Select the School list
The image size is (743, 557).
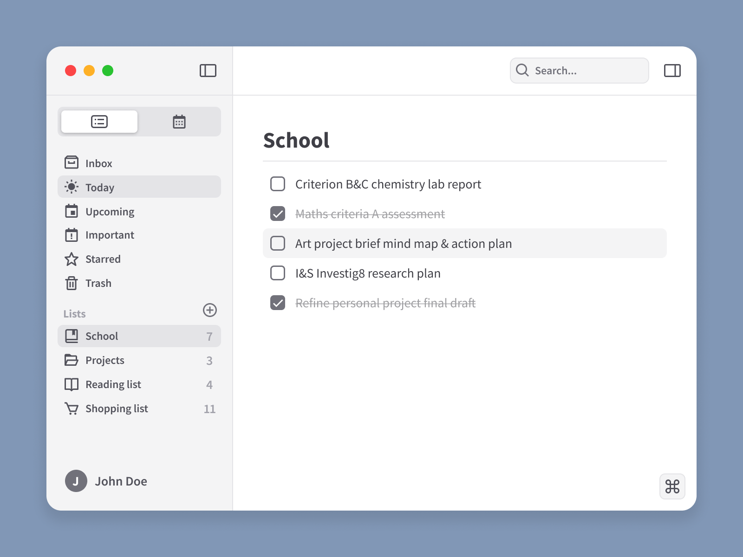tap(139, 336)
